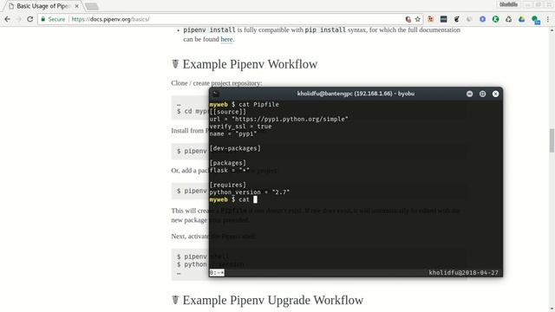Close the byobu terminal window
555x312 pixels.
coord(495,94)
